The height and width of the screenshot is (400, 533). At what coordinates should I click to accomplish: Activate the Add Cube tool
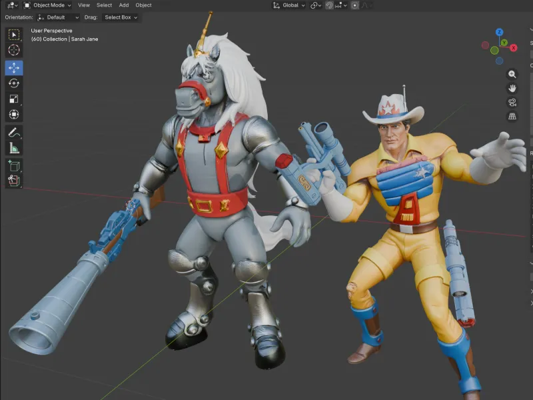14,165
